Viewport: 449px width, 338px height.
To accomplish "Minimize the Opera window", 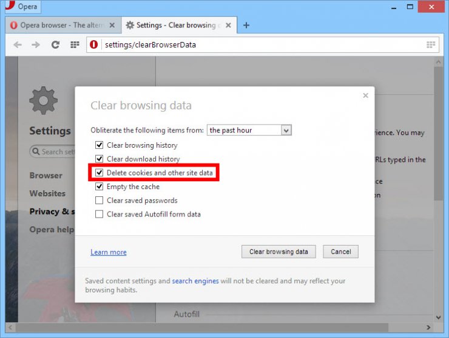I will (394, 7).
